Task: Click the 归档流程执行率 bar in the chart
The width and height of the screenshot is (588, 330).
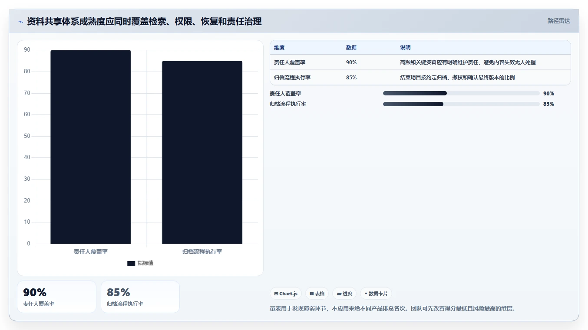Action: [x=202, y=152]
